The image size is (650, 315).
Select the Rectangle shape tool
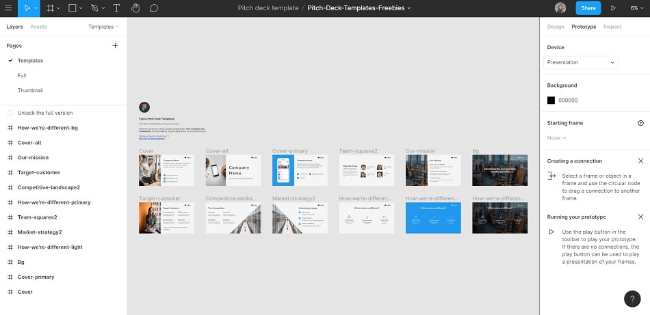coord(72,8)
